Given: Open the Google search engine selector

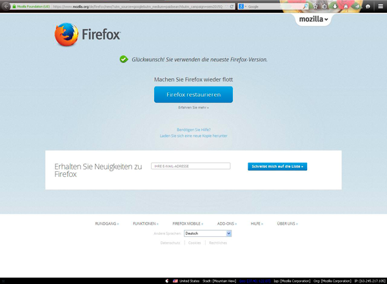Looking at the screenshot, I should [x=243, y=6].
